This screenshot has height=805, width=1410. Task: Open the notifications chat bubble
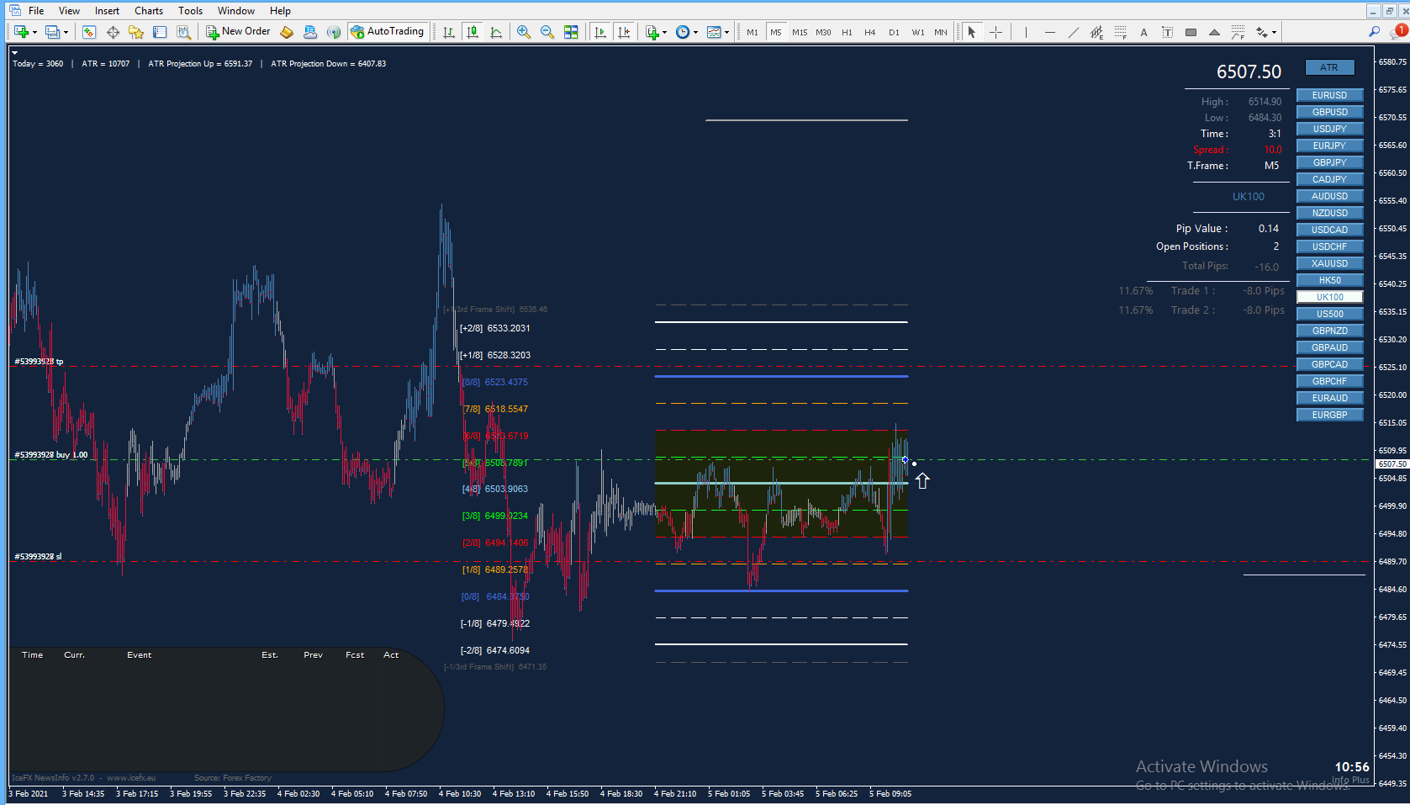[1397, 32]
